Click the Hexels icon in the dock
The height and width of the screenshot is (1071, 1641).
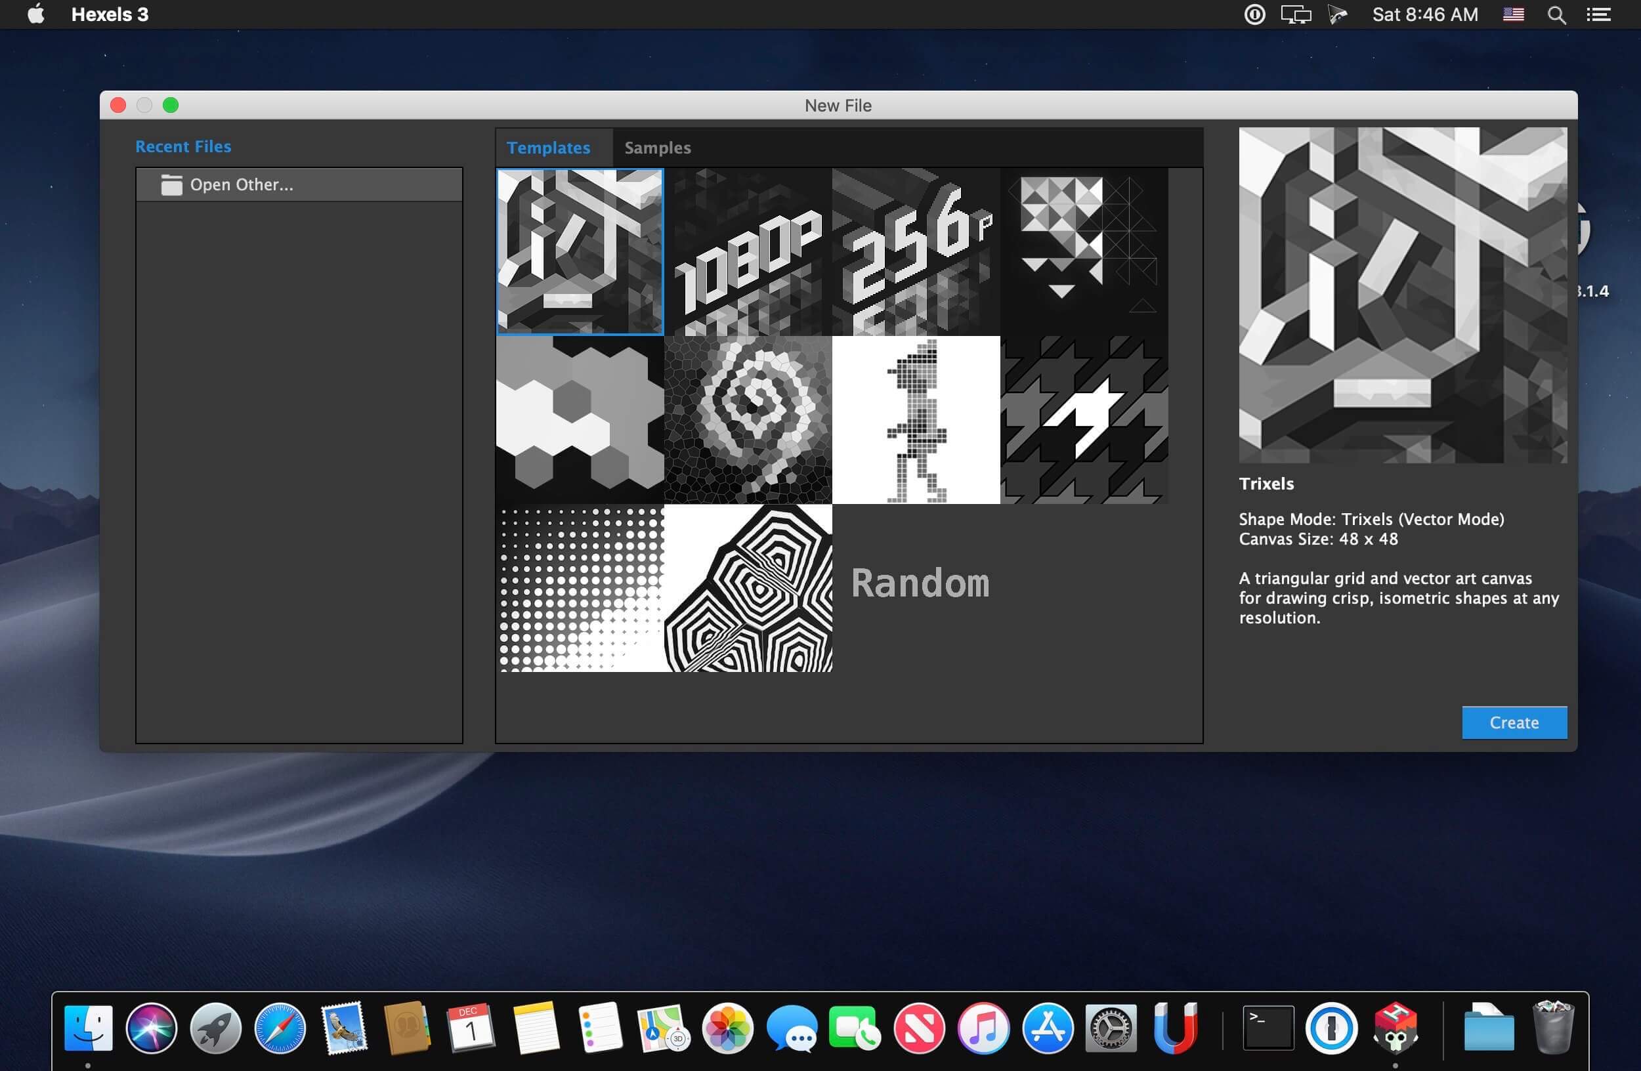(x=1396, y=1028)
